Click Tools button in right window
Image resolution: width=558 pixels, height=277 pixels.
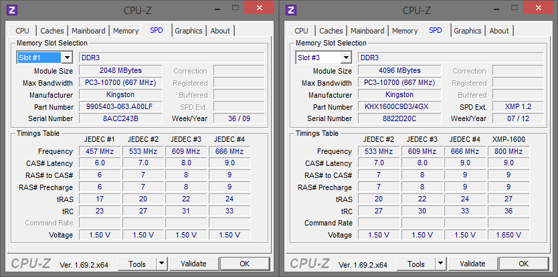(416, 264)
